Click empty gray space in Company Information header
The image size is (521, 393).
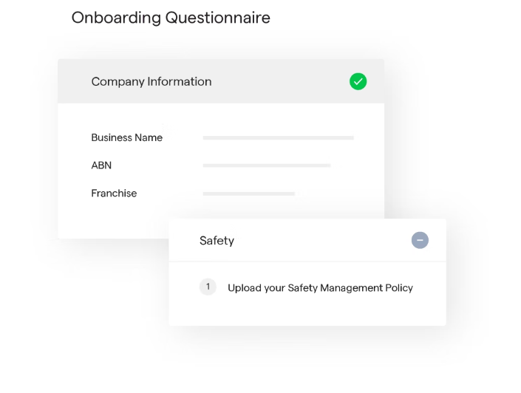tap(281, 81)
